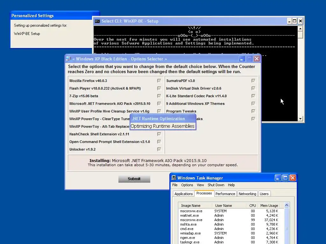Toggle 7-Zip v15.06 beta checkbox

click(159, 96)
